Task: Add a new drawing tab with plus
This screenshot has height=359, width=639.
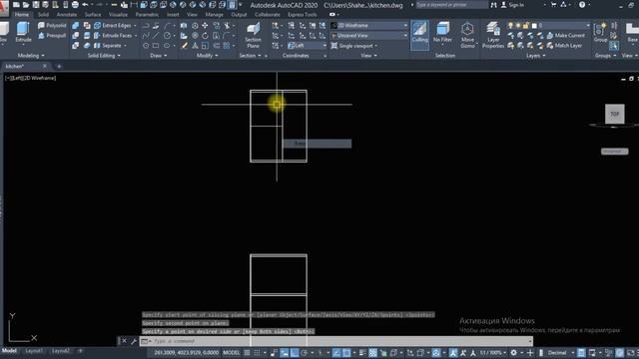Action: (x=59, y=67)
